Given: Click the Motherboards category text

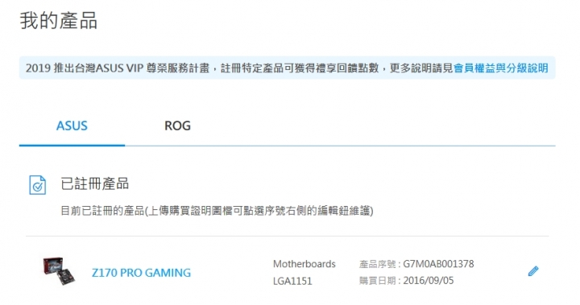Looking at the screenshot, I should pos(304,264).
